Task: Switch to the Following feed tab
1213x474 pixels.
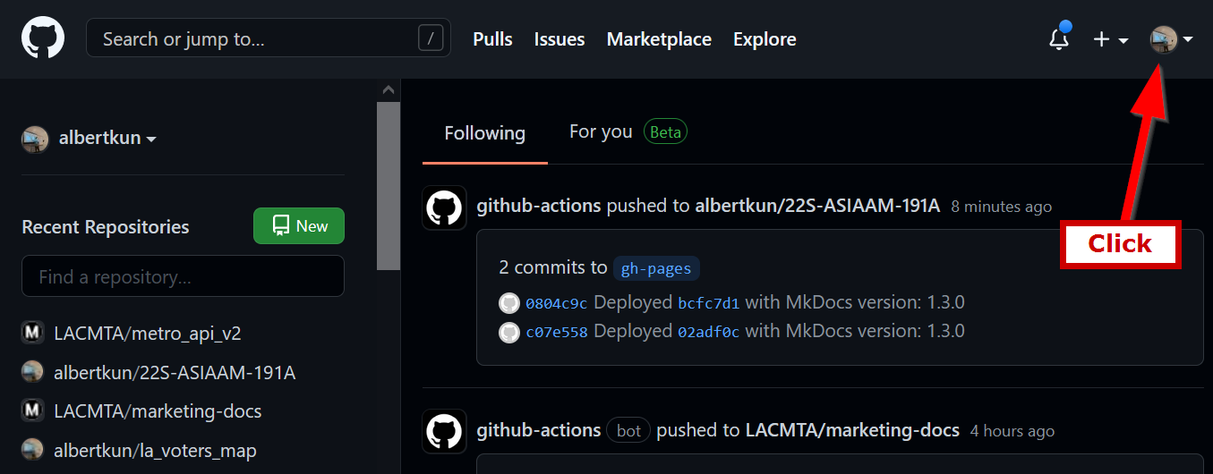Action: 484,133
